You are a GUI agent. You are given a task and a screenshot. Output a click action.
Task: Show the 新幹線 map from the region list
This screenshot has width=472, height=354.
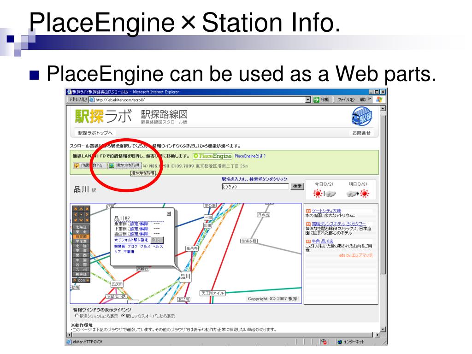[81, 274]
